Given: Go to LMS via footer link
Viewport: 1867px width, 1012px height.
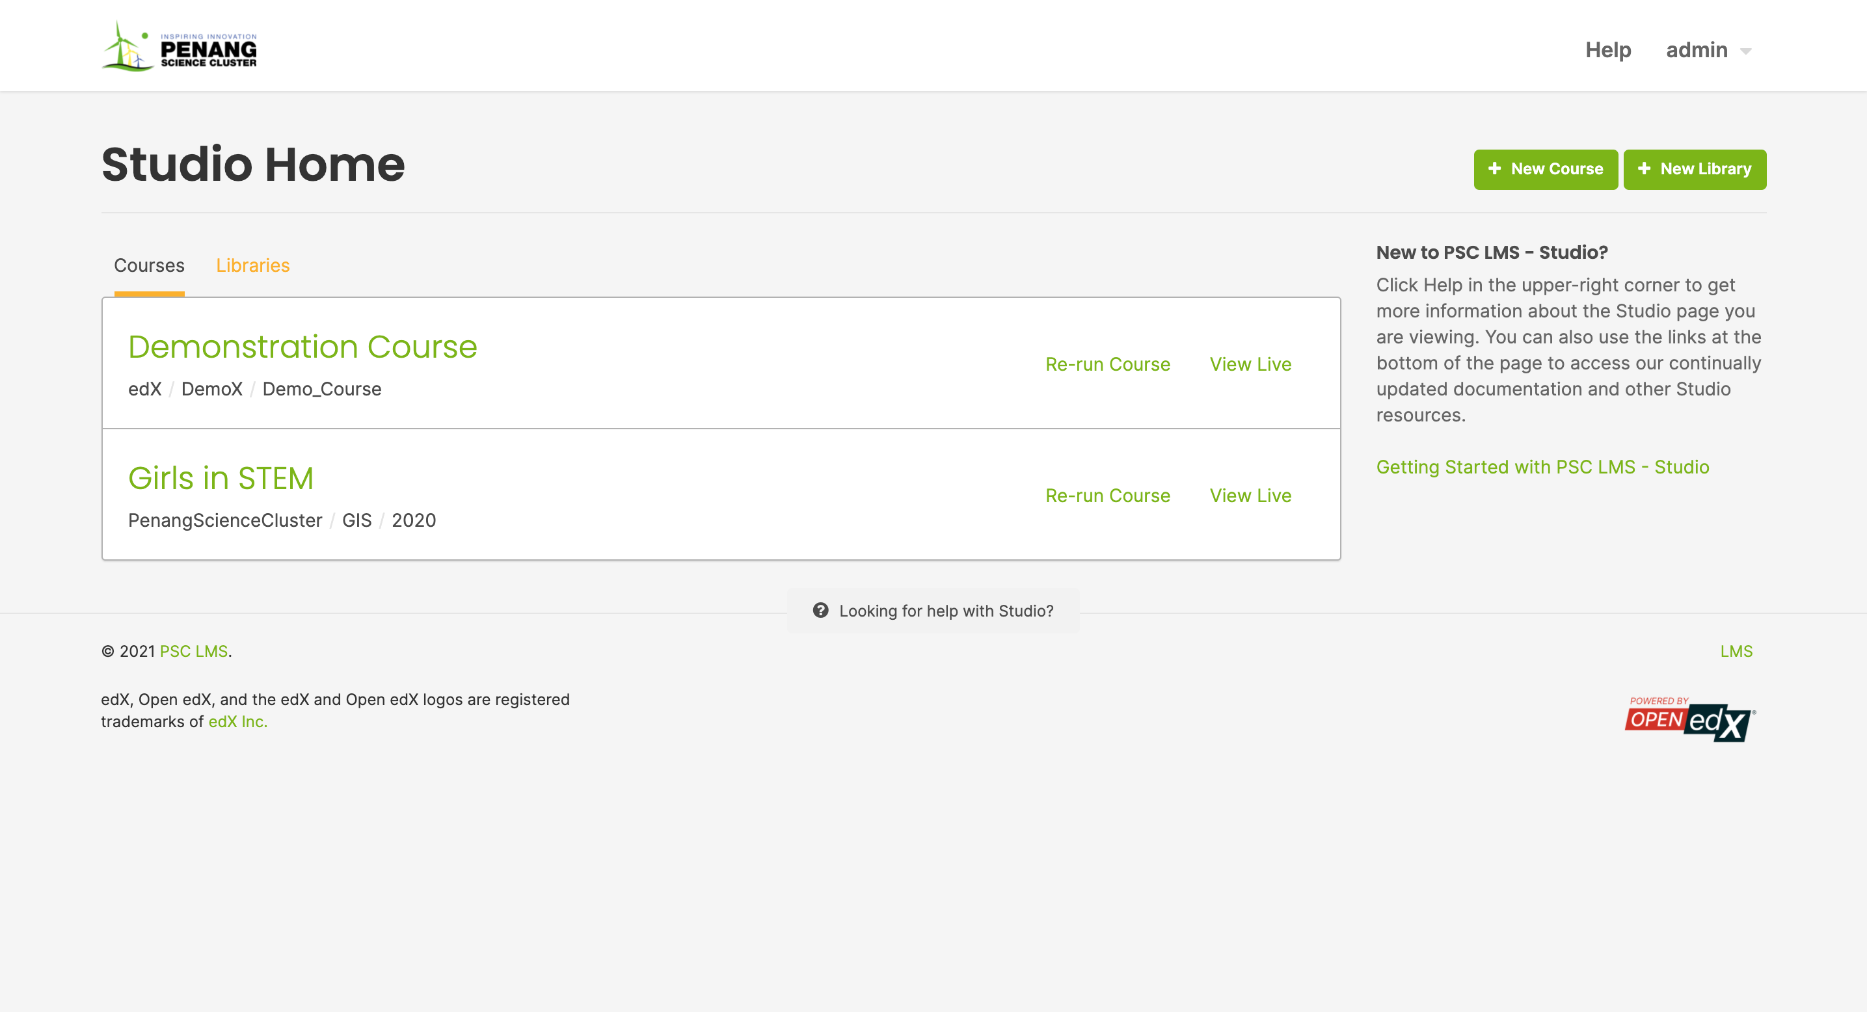Looking at the screenshot, I should click(1736, 651).
